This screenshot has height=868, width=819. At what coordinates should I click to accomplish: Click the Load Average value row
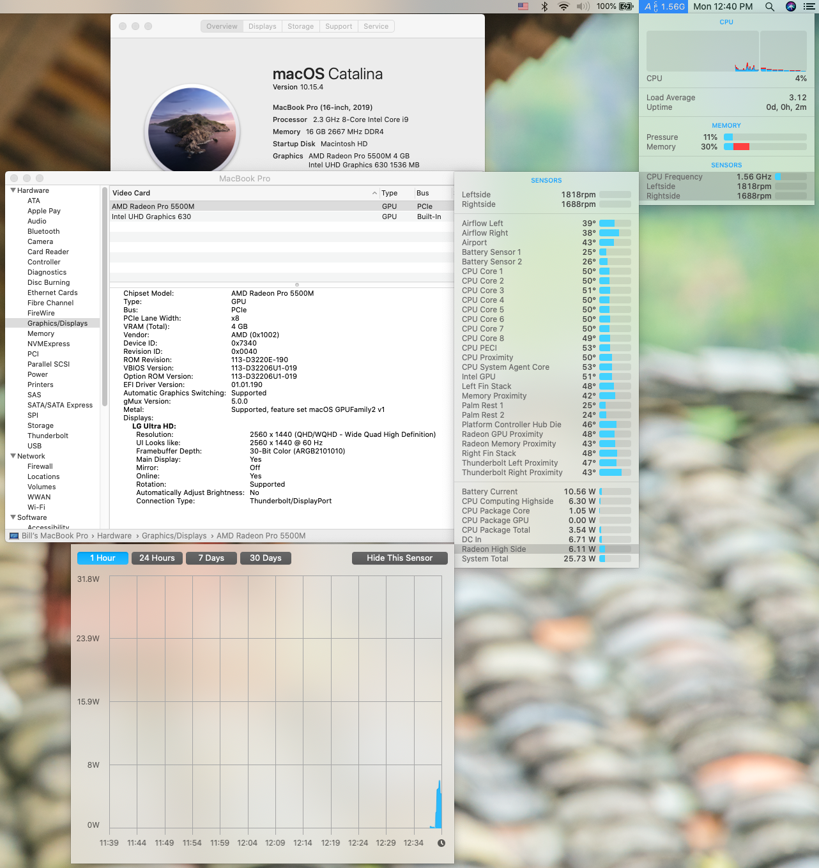(726, 98)
